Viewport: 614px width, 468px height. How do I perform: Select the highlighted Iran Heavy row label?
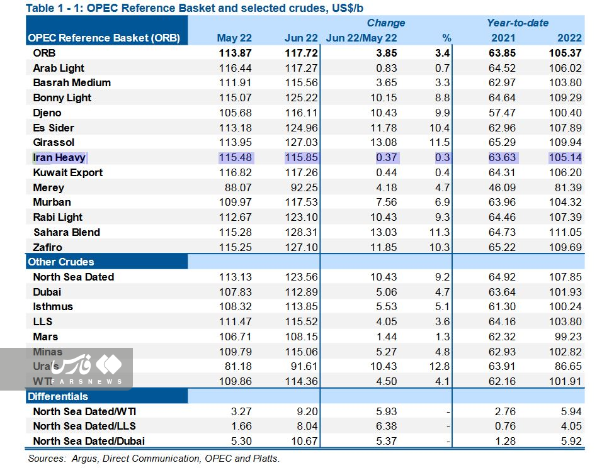tap(59, 158)
